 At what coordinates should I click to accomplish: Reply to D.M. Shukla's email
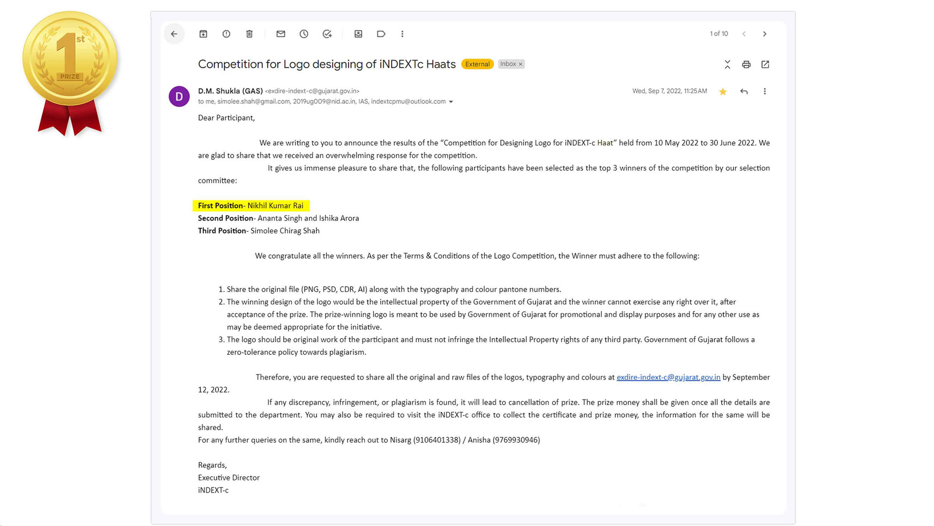[744, 91]
